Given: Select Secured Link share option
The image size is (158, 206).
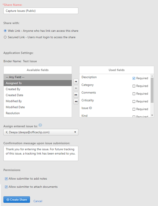Looking at the screenshot, I should click(x=5, y=37).
